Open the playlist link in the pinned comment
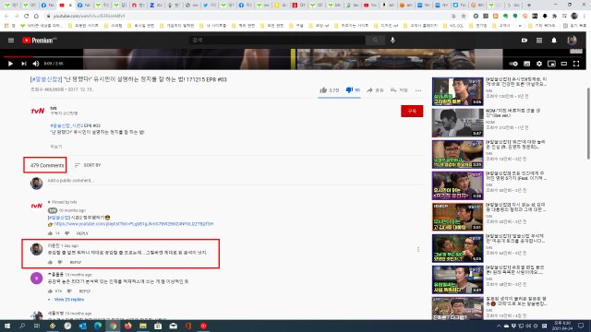Viewport: 591px width, 332px height. point(133,224)
